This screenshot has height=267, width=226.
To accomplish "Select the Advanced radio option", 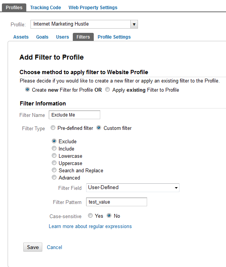I will pyautogui.click(x=54, y=178).
